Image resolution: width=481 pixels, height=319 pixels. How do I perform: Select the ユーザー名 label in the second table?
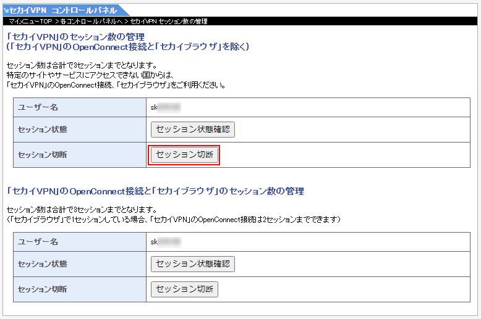click(x=38, y=242)
